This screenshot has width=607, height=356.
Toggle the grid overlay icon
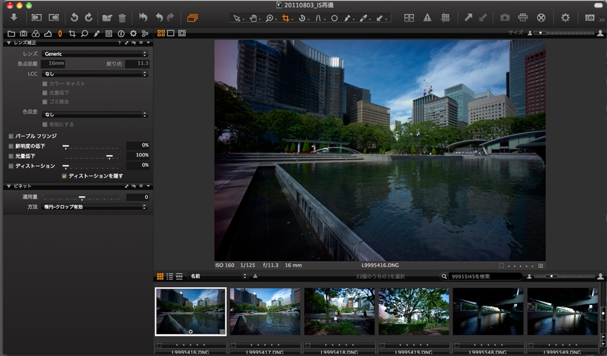(x=445, y=18)
